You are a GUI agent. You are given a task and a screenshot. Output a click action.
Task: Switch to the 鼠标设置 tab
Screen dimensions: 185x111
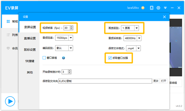coord(30,50)
